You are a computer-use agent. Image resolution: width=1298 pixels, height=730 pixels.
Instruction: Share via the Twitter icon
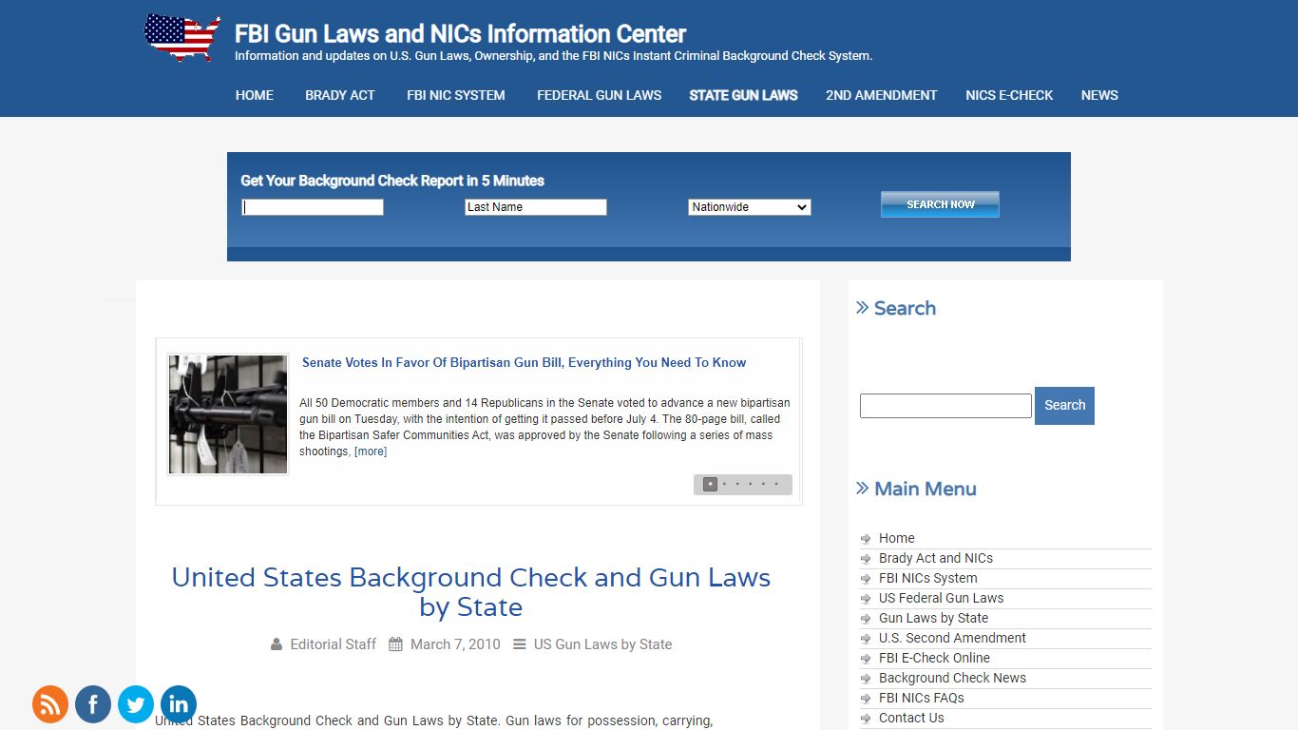(x=136, y=704)
